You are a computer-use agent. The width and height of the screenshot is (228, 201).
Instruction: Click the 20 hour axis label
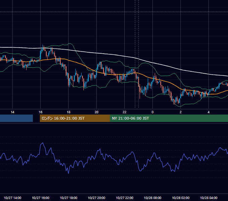point(97,112)
